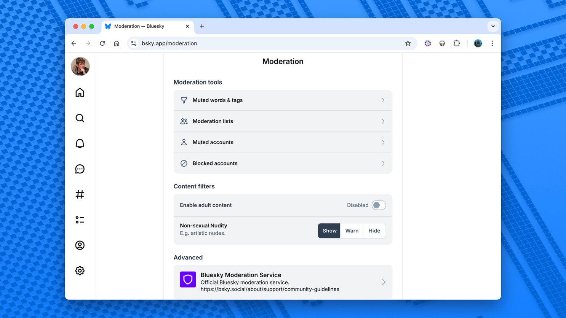Open Notifications via the bell icon

click(x=80, y=143)
